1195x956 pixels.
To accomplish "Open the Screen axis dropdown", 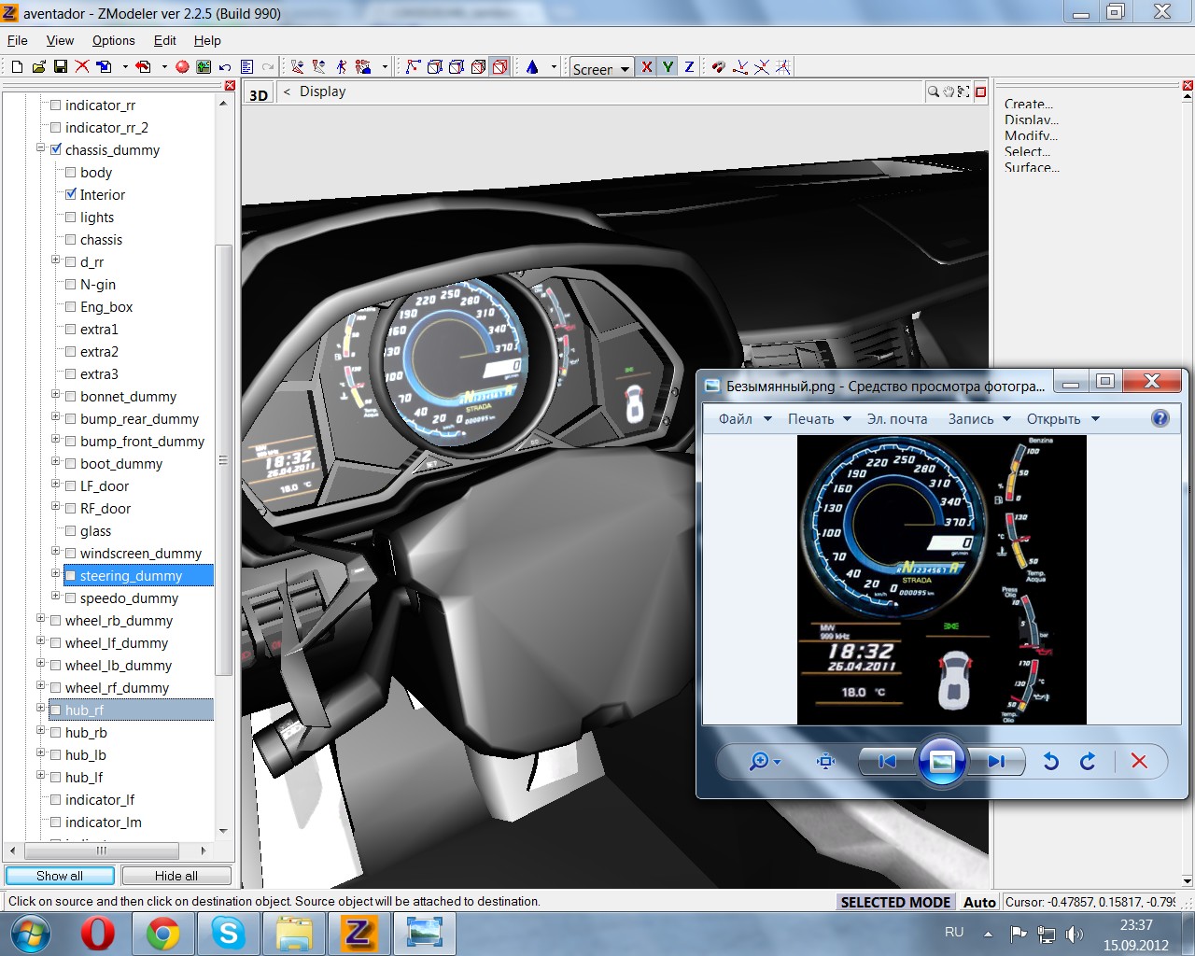I will (625, 69).
